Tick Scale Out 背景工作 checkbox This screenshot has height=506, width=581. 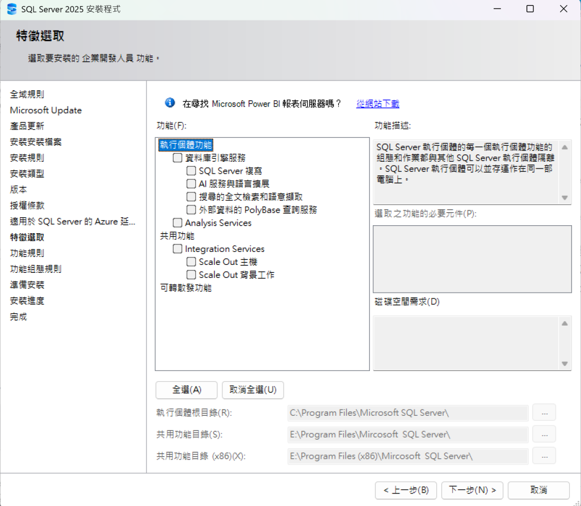191,275
